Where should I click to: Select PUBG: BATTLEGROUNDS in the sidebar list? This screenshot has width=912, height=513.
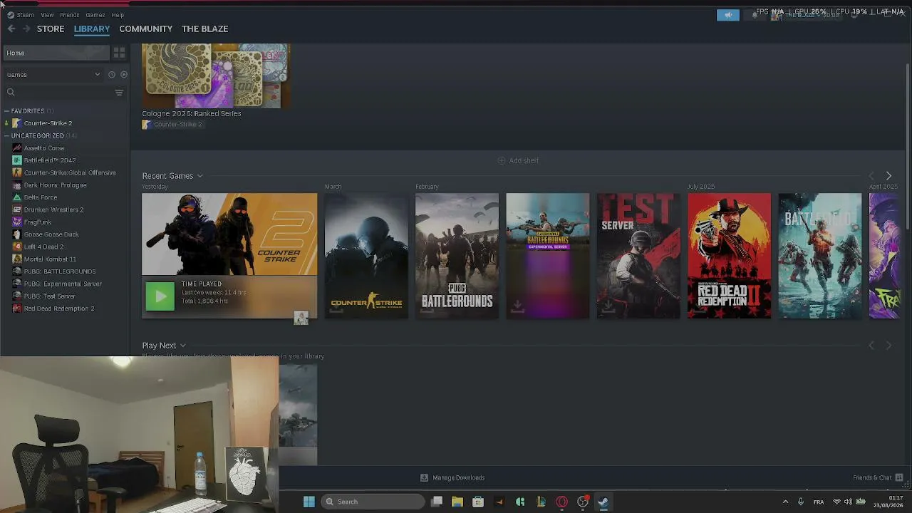60,271
